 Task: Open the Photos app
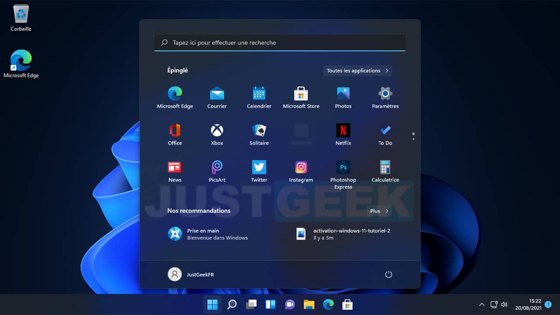343,98
